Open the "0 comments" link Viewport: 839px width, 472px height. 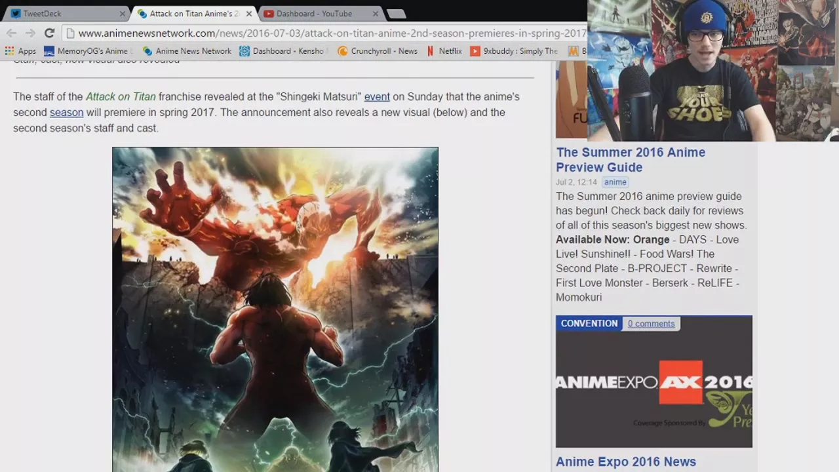pos(651,324)
